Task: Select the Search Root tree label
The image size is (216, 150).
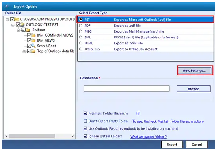Action: (47, 46)
